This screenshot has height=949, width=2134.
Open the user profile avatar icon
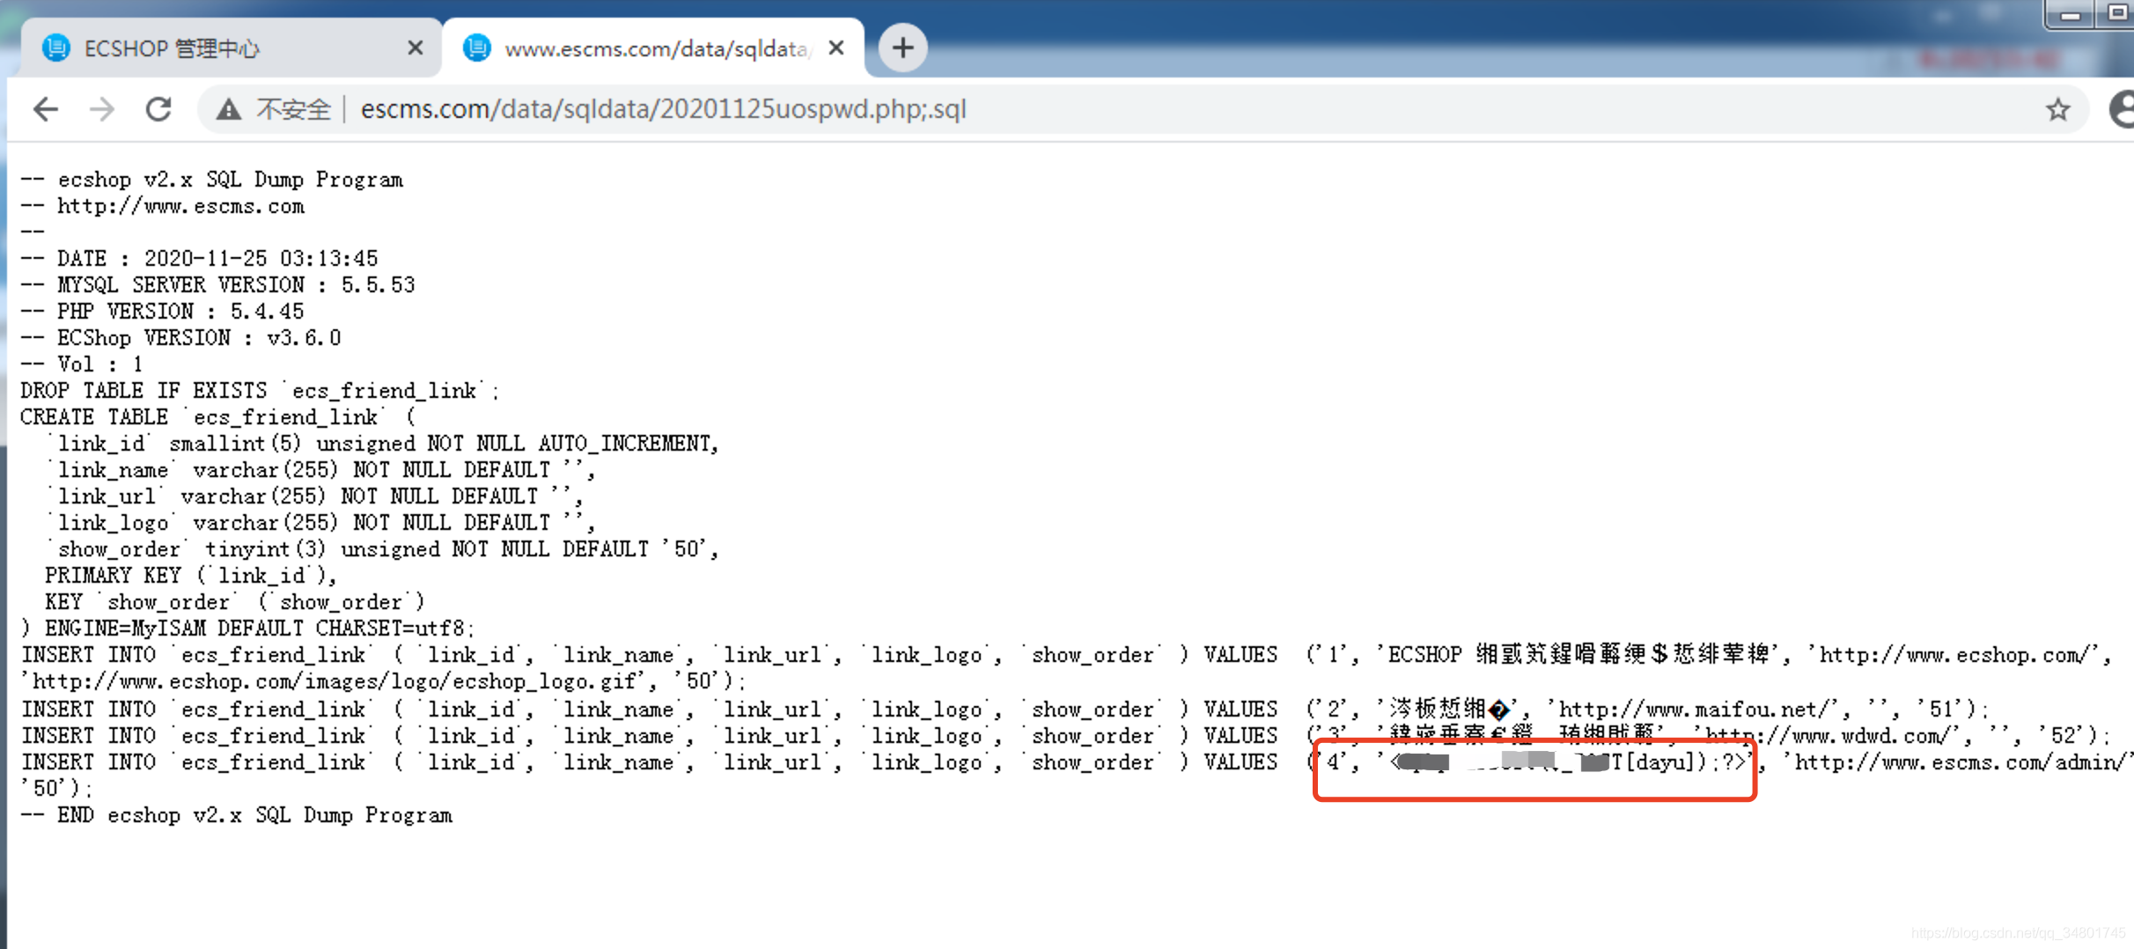click(x=2123, y=110)
